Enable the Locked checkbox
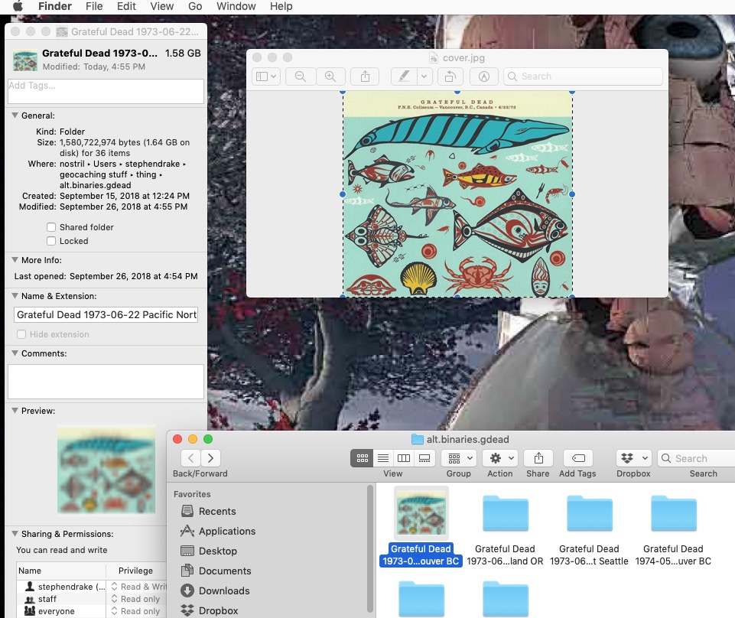Viewport: 735px width, 618px height. (51, 241)
